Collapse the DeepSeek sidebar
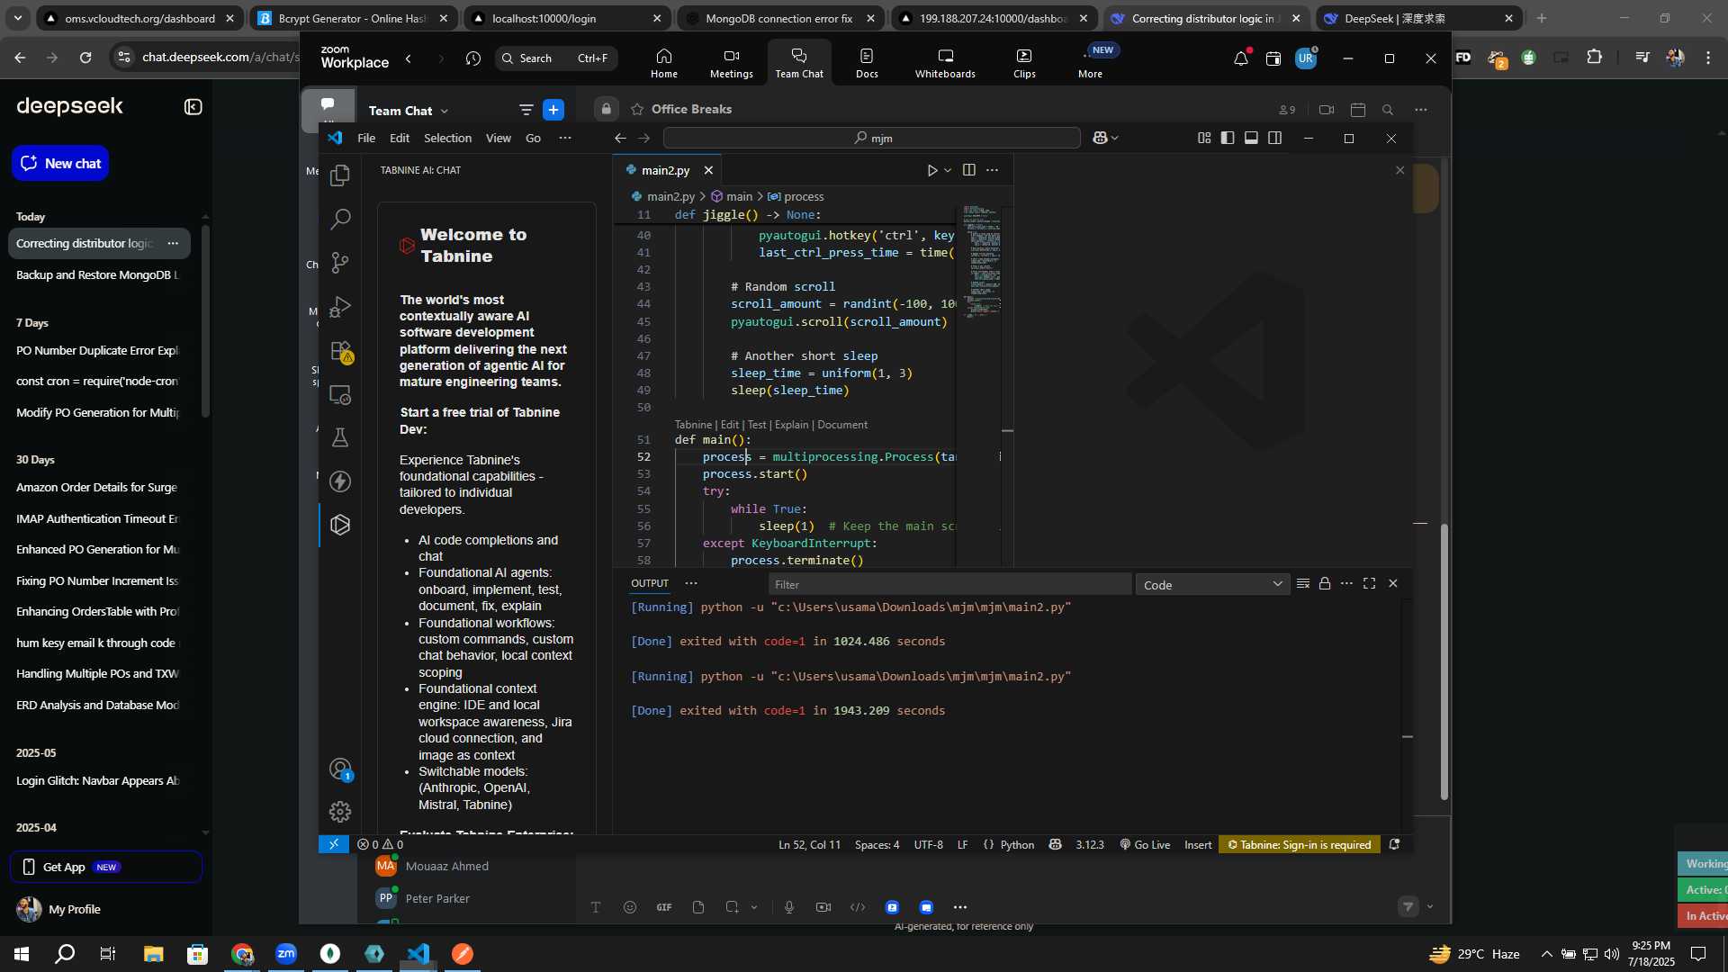The width and height of the screenshot is (1728, 972). tap(193, 107)
